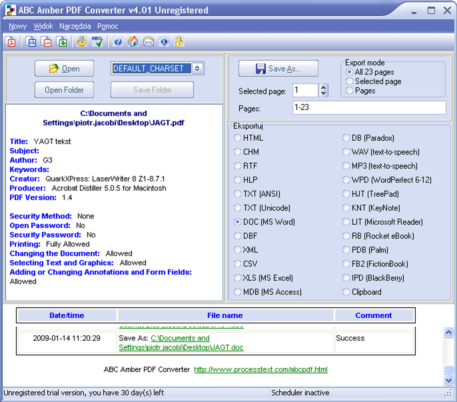Select PDB (Palm) export format
457x402 pixels.
366,250
